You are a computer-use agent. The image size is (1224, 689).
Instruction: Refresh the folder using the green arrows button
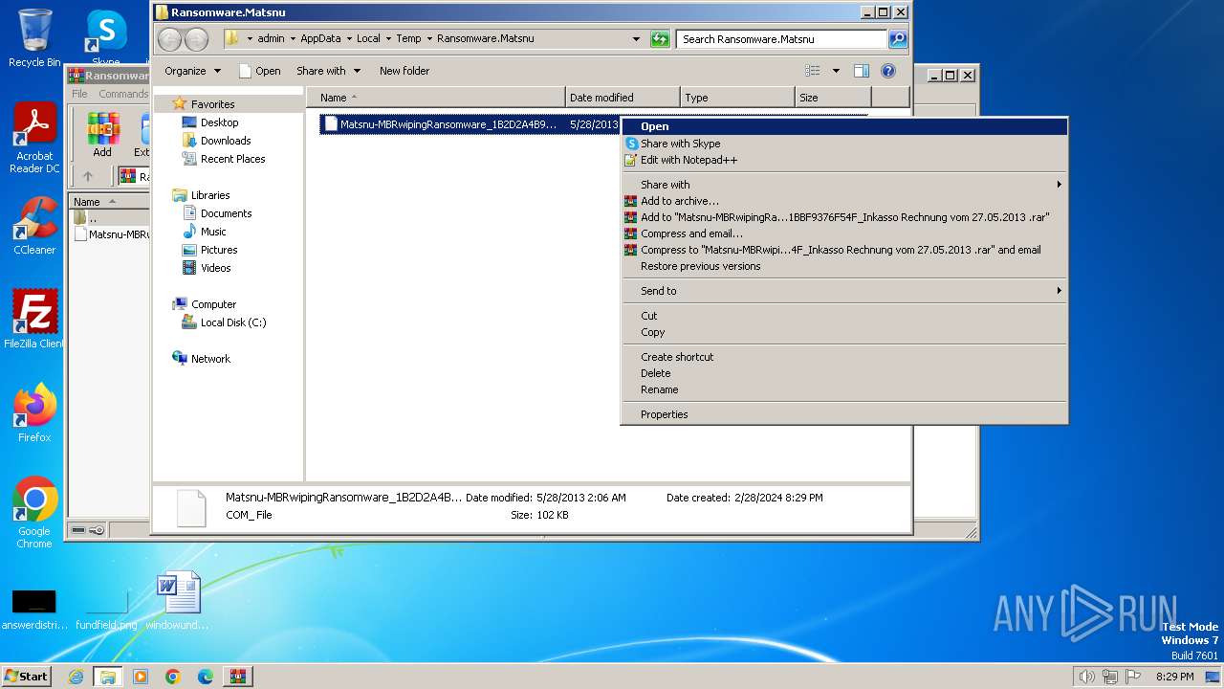coord(660,39)
